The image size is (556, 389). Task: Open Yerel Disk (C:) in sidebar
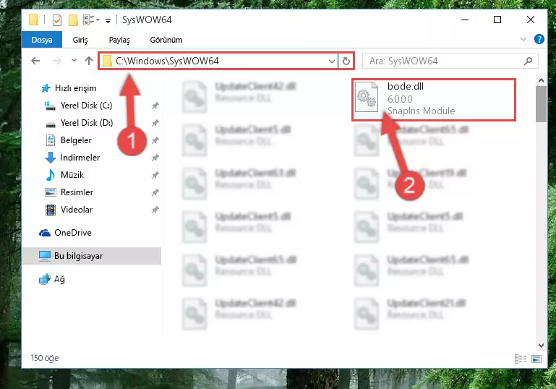click(x=86, y=106)
